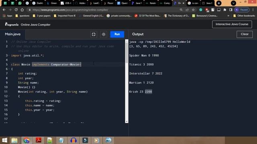Screen dimensions: 257x144
Task: Open the 32 Of The Most Bea bookmark
Action: pyautogui.click(x=147, y=16)
